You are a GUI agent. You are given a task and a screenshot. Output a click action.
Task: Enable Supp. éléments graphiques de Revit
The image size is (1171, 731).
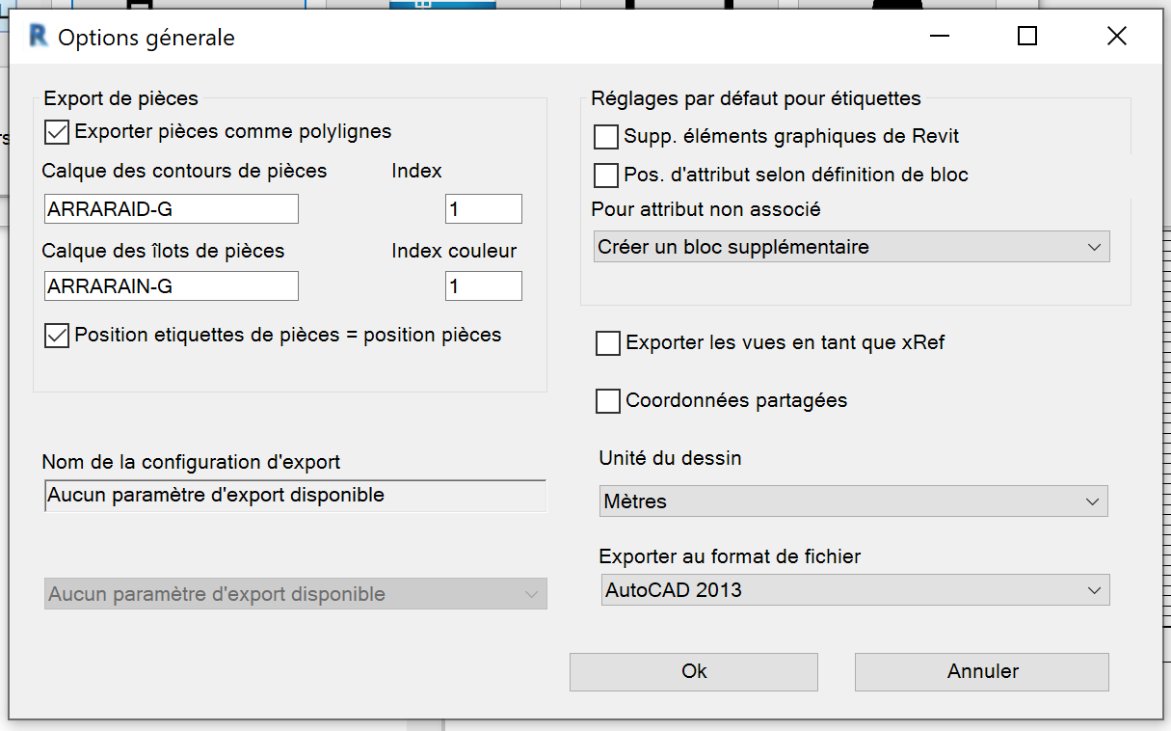606,137
